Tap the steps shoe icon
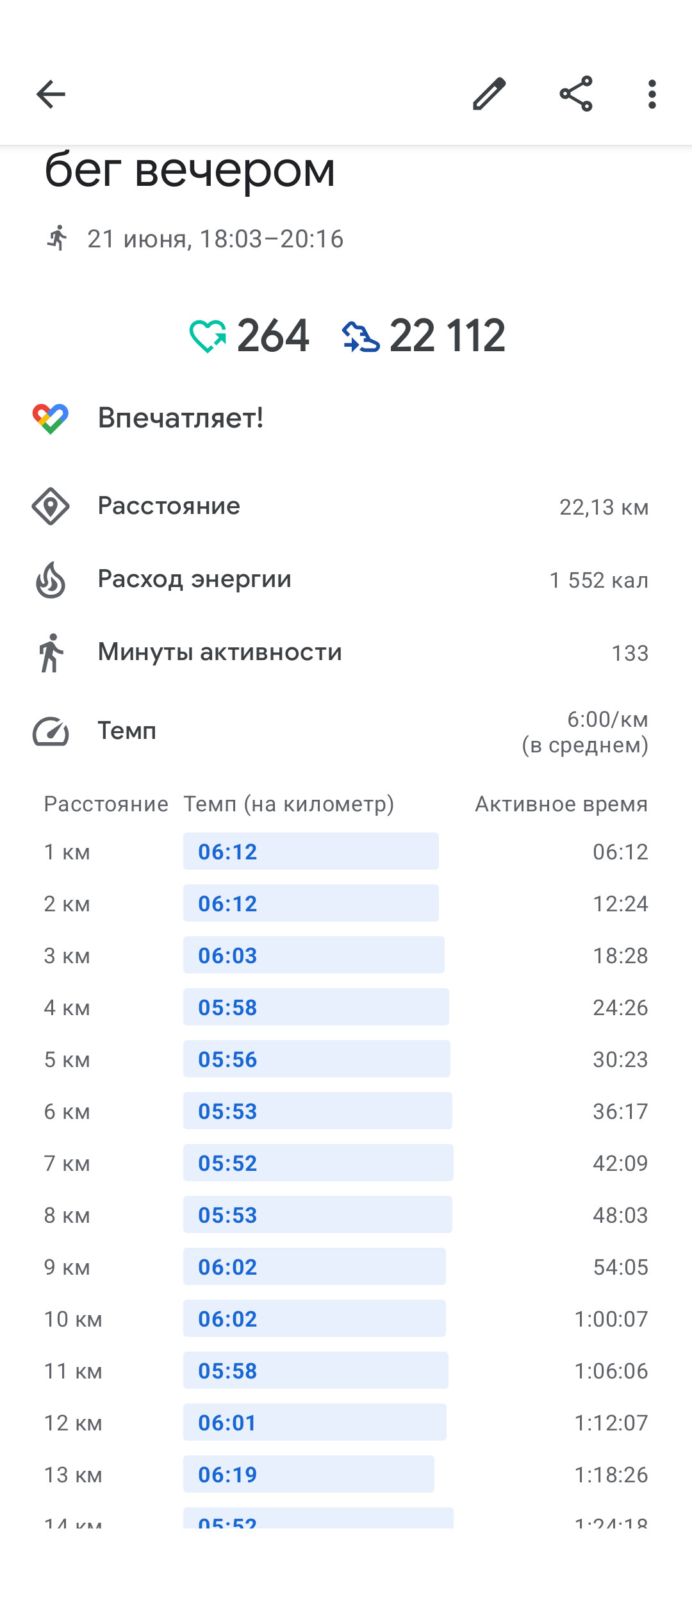The height and width of the screenshot is (1615, 692). point(361,336)
